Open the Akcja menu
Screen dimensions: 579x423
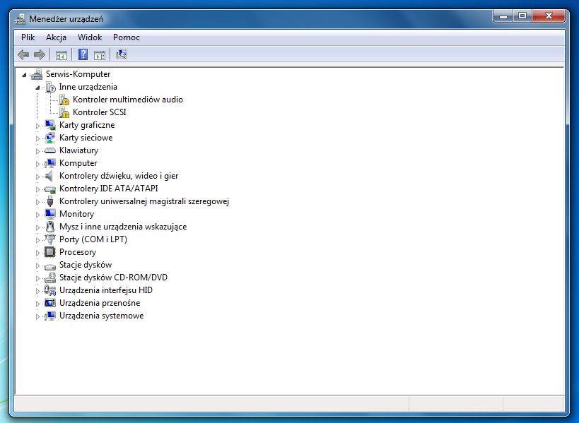click(x=56, y=37)
